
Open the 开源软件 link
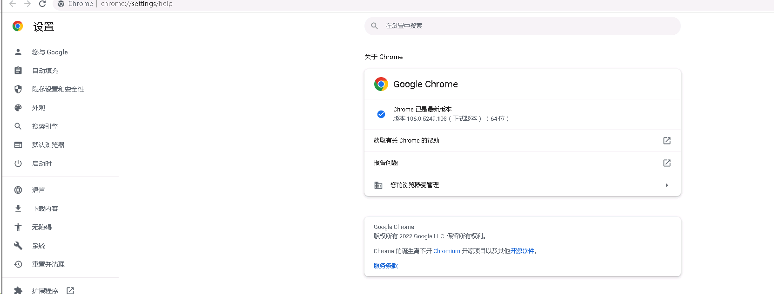click(x=522, y=251)
